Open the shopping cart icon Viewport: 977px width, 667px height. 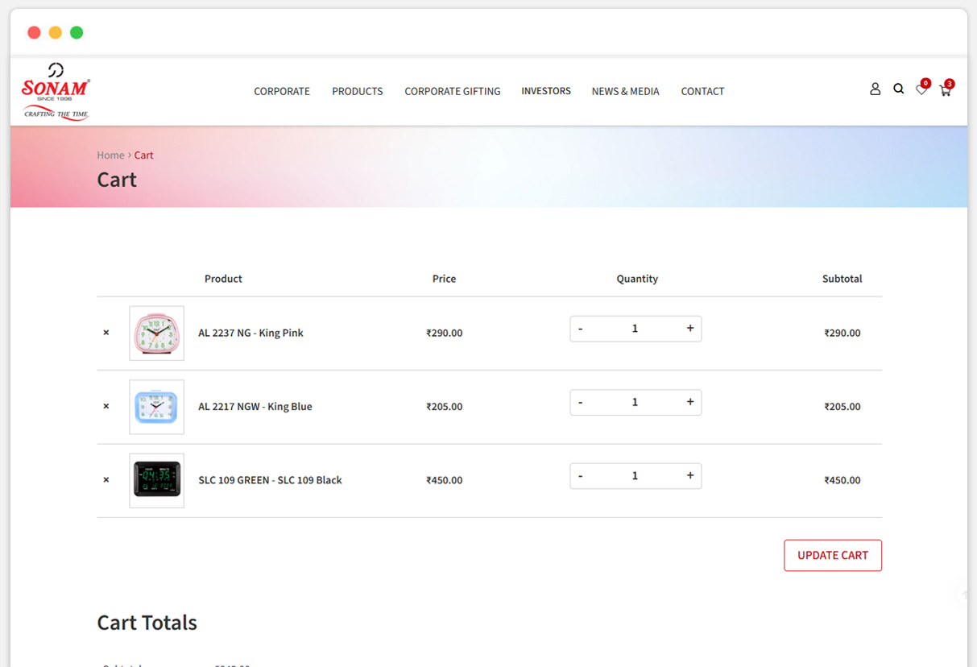pyautogui.click(x=946, y=90)
